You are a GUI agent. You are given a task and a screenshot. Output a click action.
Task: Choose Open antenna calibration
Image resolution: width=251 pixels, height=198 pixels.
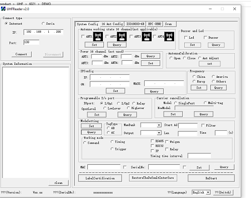[x=171, y=58]
